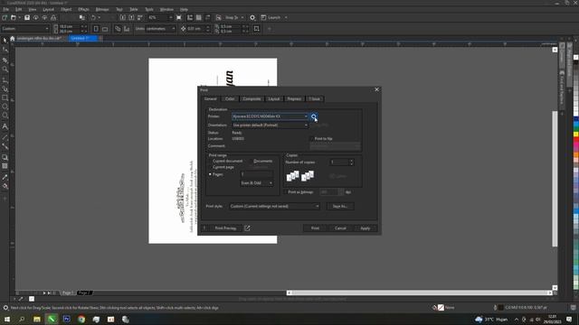
Task: Select the Shape tool in toolbox
Action: 5,50
